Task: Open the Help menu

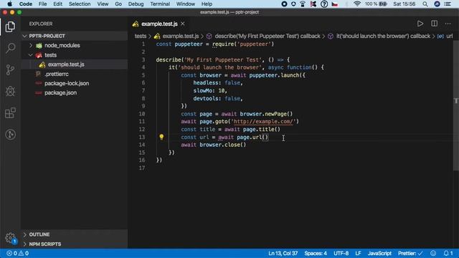Action: (207, 4)
